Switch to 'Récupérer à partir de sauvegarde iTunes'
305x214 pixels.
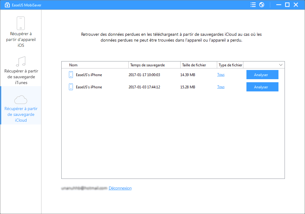(x=21, y=77)
